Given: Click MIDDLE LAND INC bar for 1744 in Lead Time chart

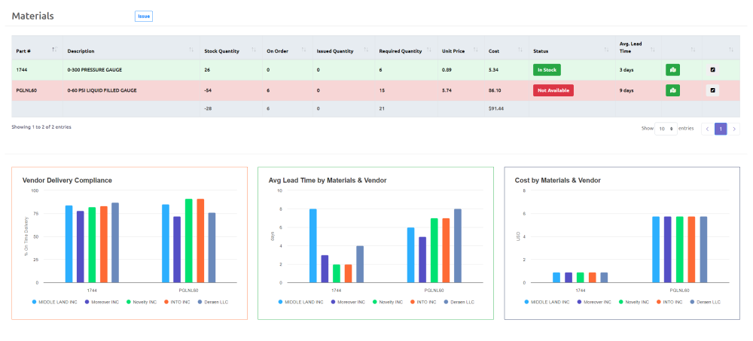Looking at the screenshot, I should point(313,246).
